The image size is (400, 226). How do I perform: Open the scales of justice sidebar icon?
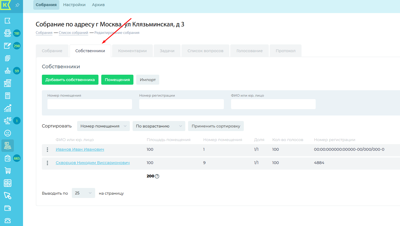point(7,121)
